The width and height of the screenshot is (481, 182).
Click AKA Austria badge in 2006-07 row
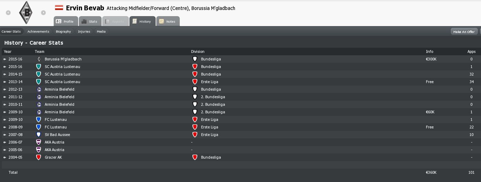point(39,142)
